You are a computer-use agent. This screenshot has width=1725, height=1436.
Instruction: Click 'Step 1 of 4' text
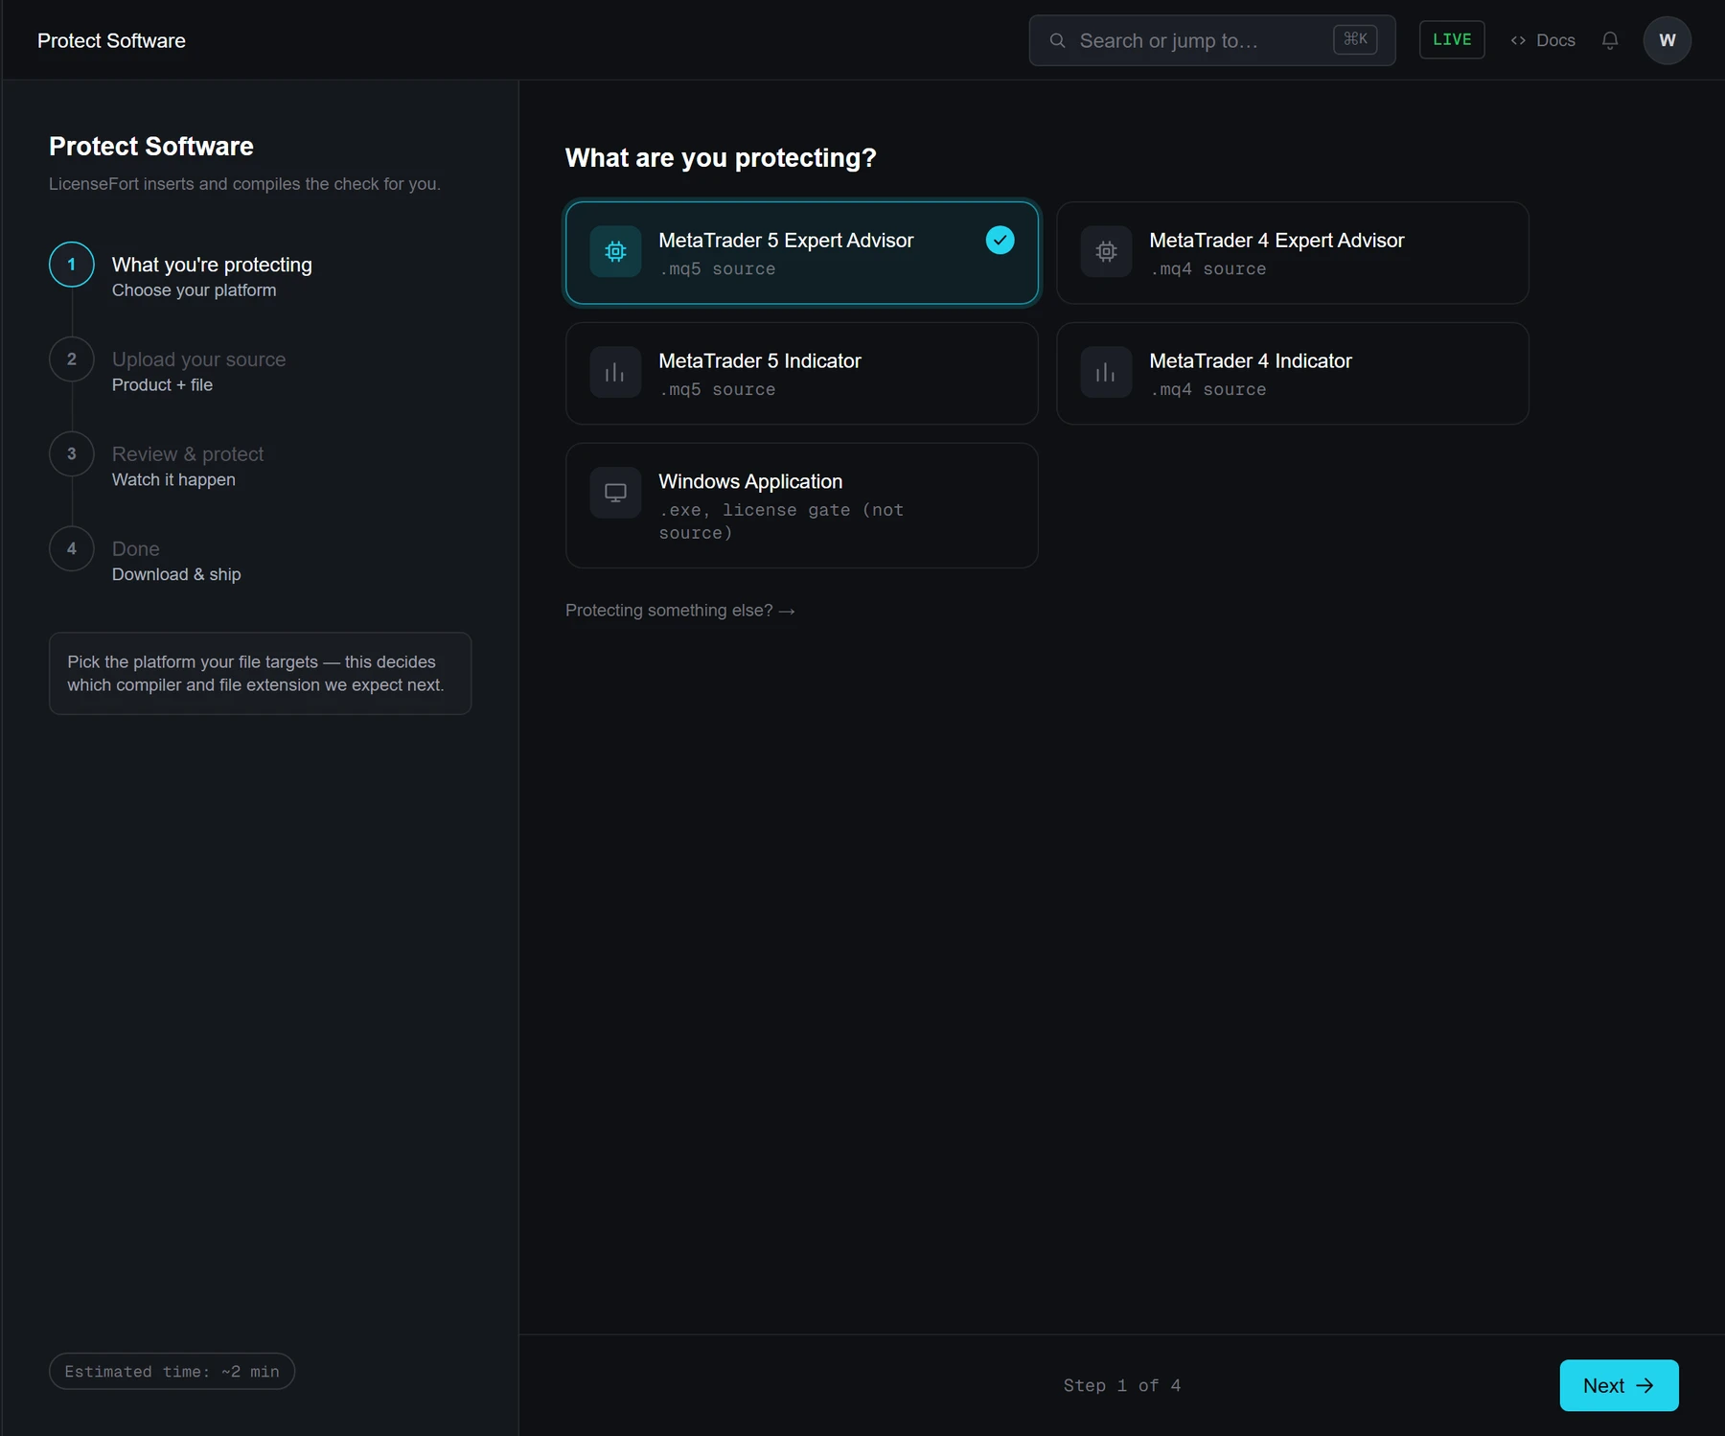click(x=1122, y=1385)
